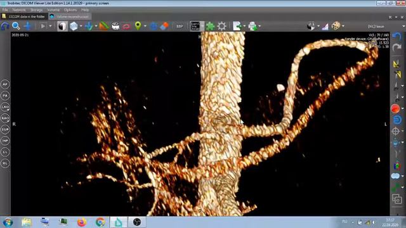Click the blue axis orientation tool icon
Image resolution: width=406 pixels, height=228 pixels.
click(89, 26)
